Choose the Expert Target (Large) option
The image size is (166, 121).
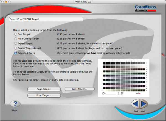[x=15, y=48]
